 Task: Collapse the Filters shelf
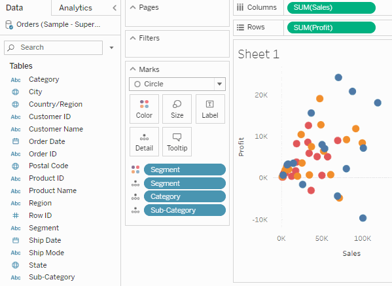click(x=133, y=38)
